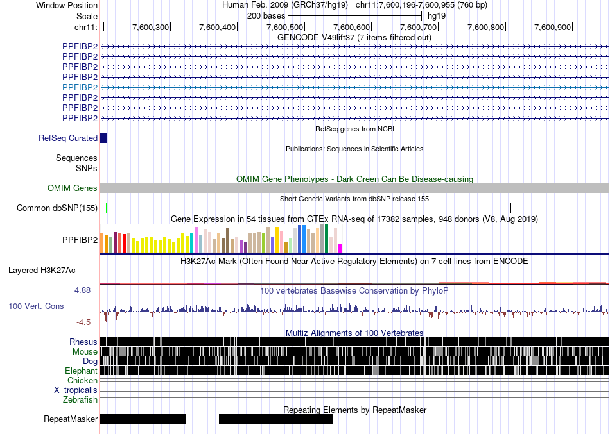Click the 'Layered H3K27Ac' track label
610x434 pixels.
(42, 271)
